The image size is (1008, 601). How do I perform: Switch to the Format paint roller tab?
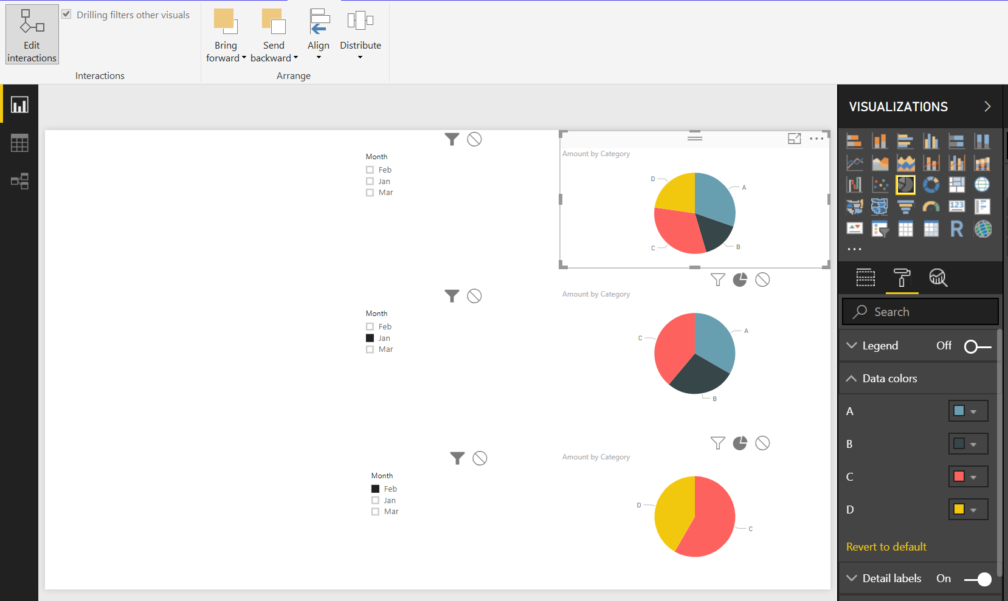click(902, 278)
